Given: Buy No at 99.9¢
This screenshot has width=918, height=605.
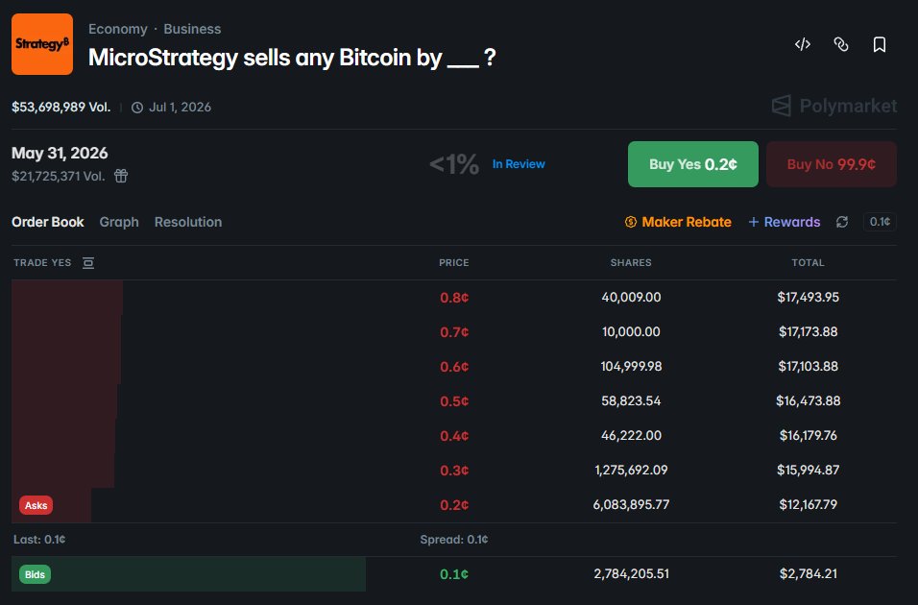Looking at the screenshot, I should click(x=832, y=164).
